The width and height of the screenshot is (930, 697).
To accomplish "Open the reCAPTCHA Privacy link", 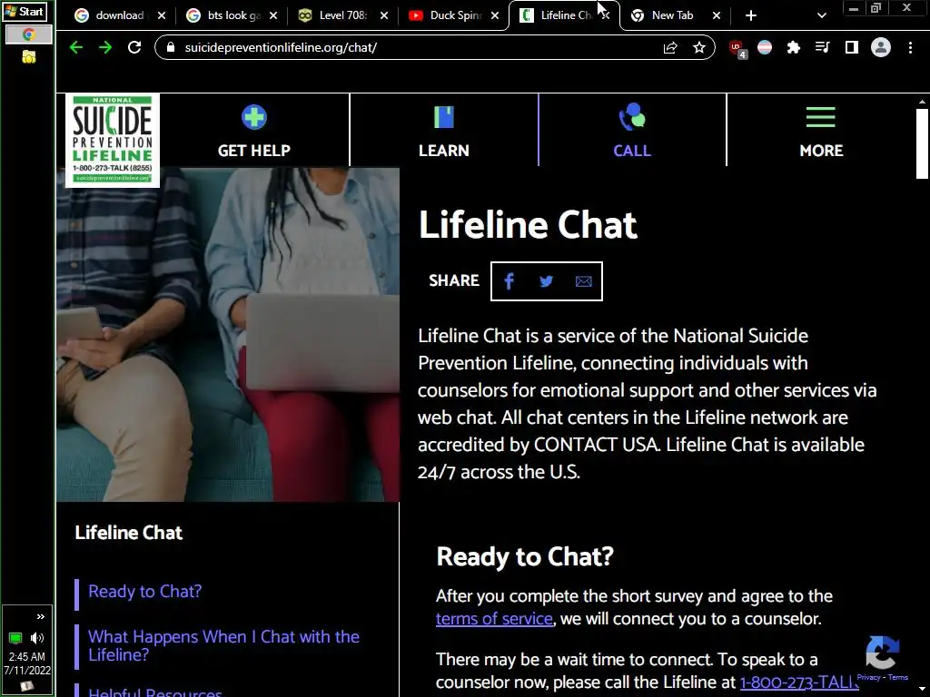I will point(868,677).
